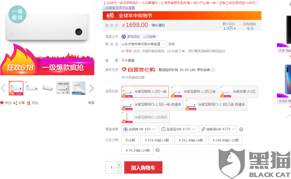Click the exchange-arrows icon on 换新保6年

tap(203, 129)
